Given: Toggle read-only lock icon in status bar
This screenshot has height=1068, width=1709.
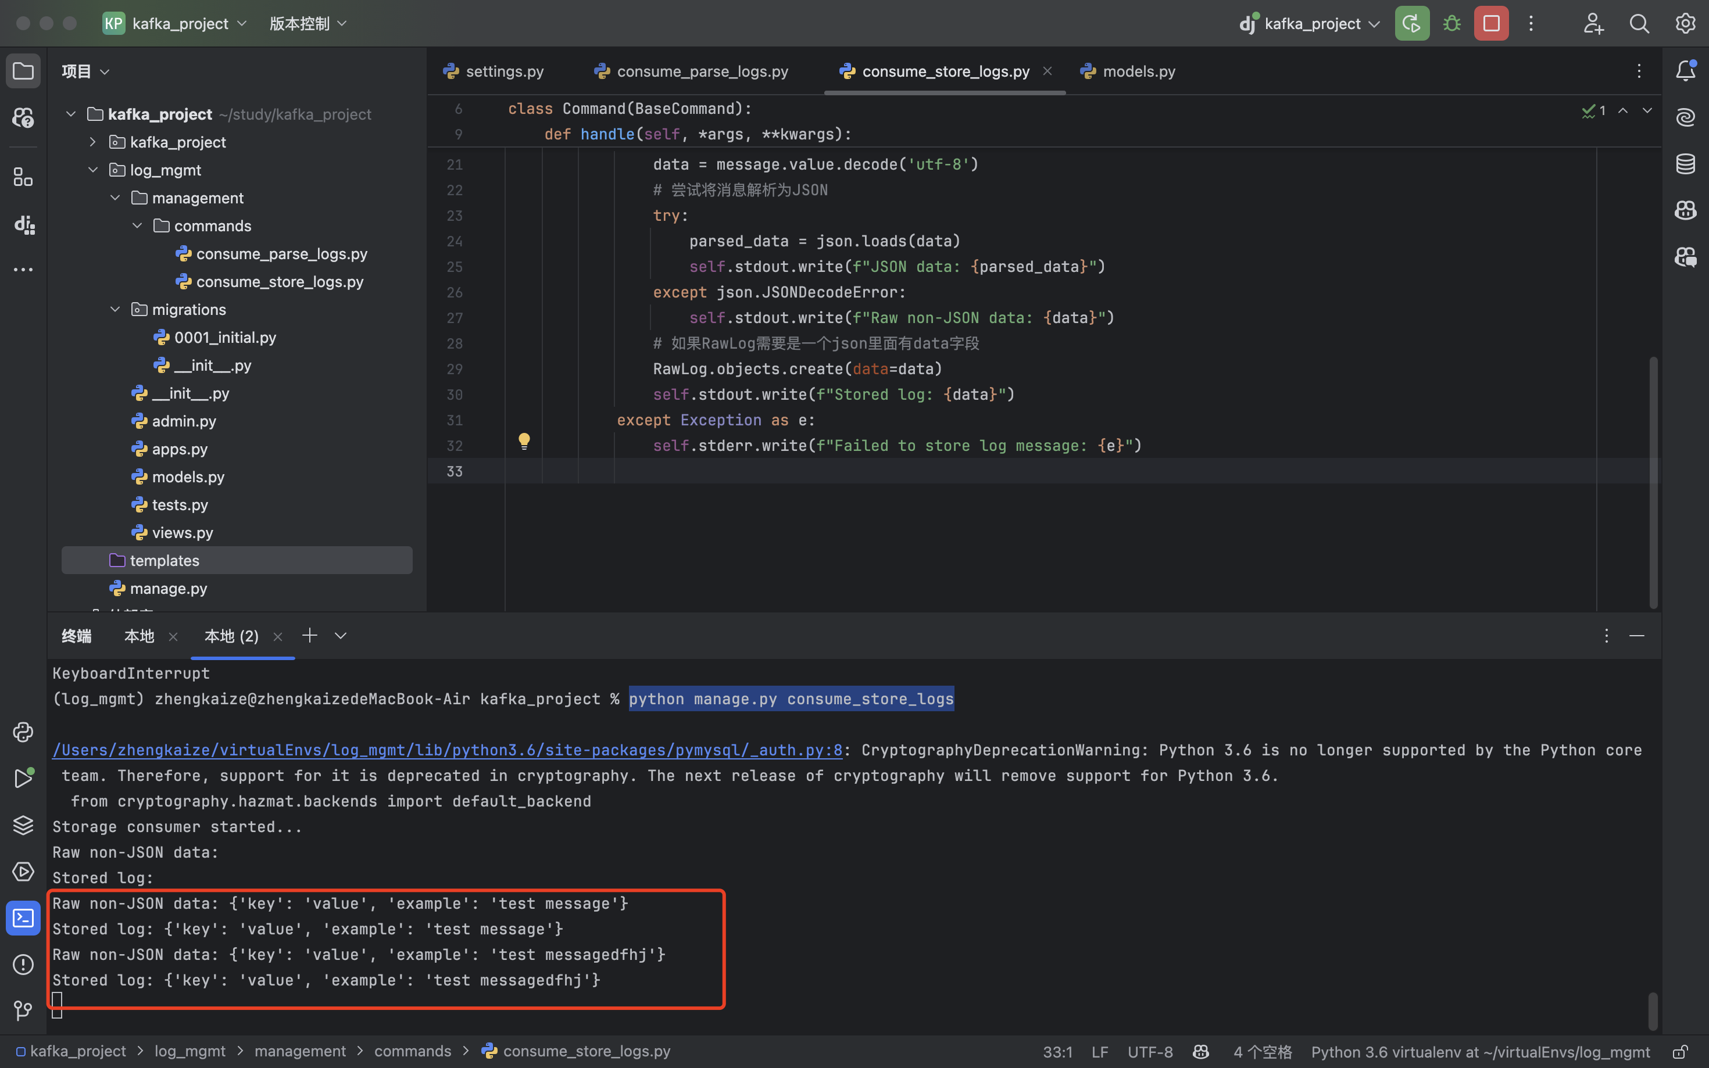Looking at the screenshot, I should tap(1680, 1052).
